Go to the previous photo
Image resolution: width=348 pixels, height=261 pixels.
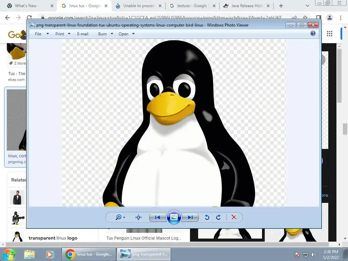pyautogui.click(x=158, y=217)
